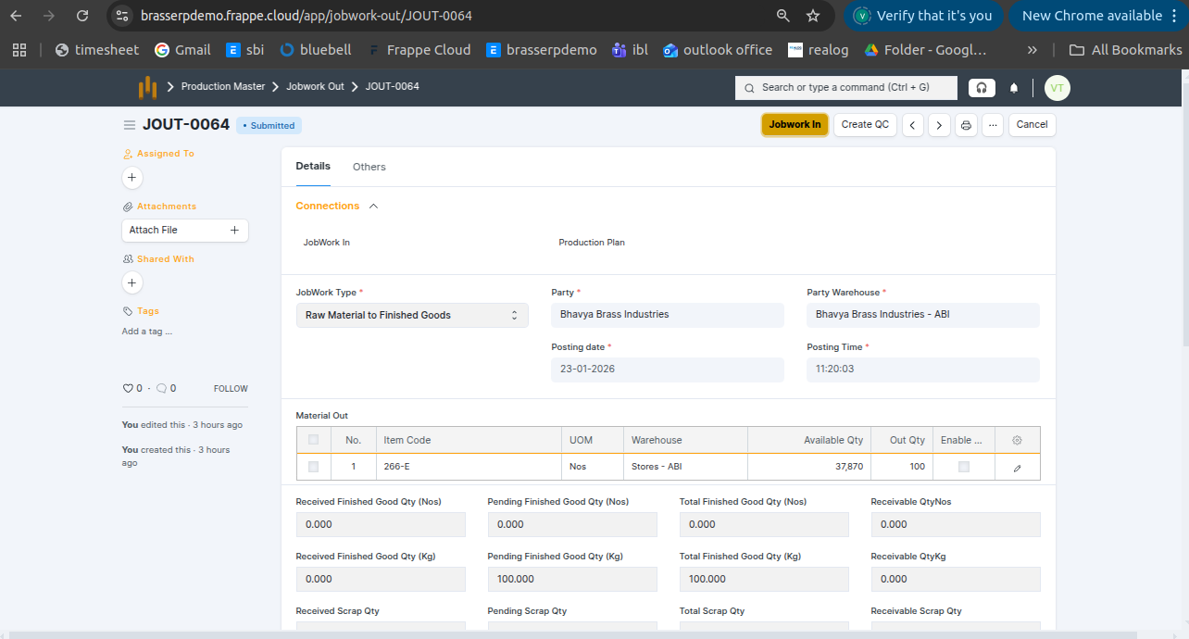The width and height of the screenshot is (1189, 639).
Task: Click the Jobwork In button
Action: [795, 125]
